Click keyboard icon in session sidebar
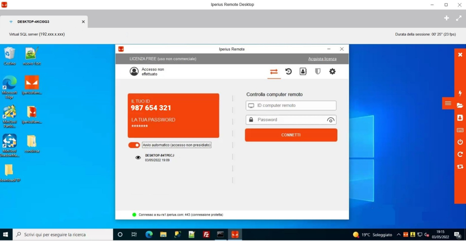 460,130
